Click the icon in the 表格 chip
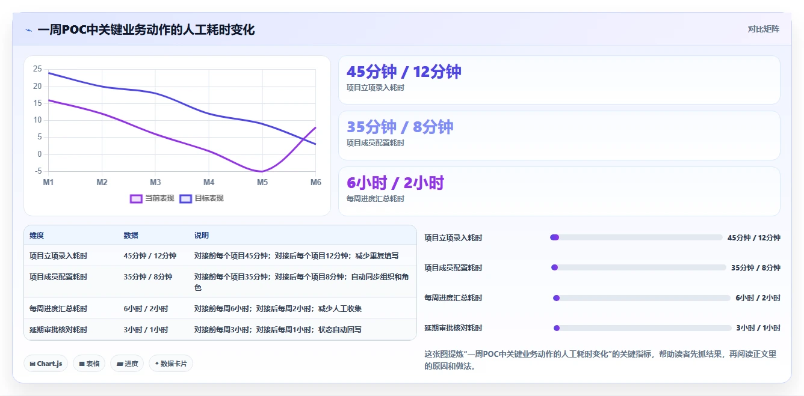This screenshot has width=804, height=396. coord(82,364)
